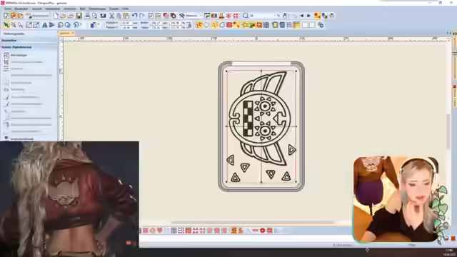Screen dimensions: 457x257
Task: Click the Position X input field
Action: pyautogui.click(x=126, y=23)
